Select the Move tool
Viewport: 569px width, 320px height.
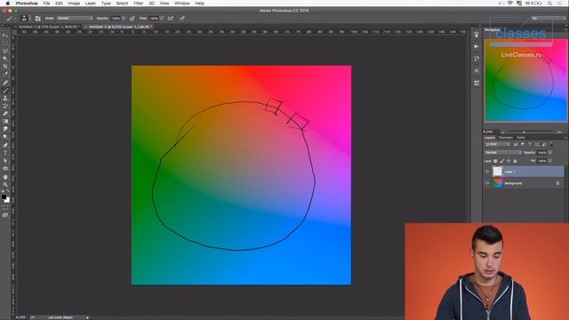click(5, 36)
